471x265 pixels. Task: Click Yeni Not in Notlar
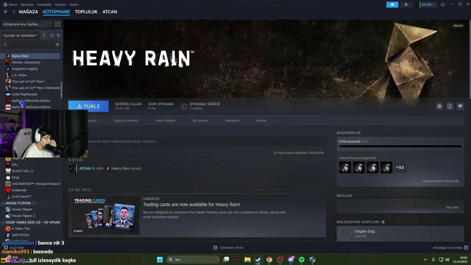452,207
